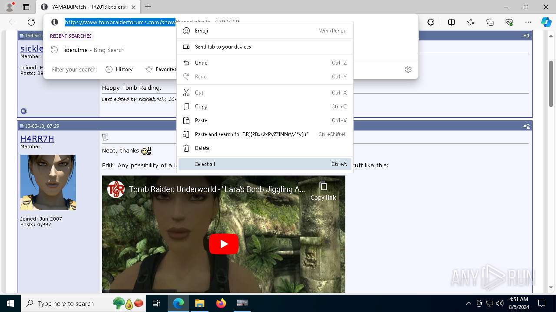Close the YAMATAIPatch tab

pos(133,7)
